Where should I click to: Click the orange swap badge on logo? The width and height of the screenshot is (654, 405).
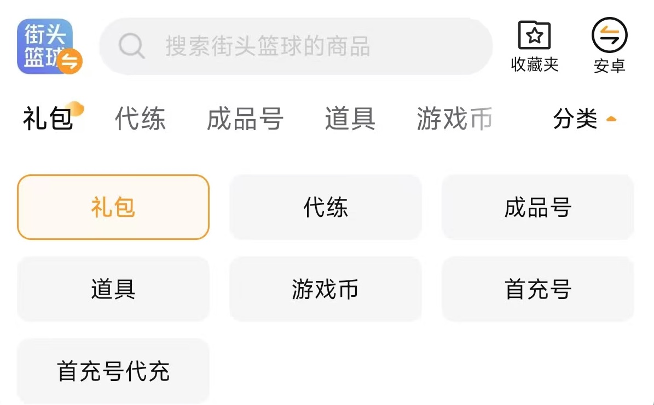click(x=70, y=61)
